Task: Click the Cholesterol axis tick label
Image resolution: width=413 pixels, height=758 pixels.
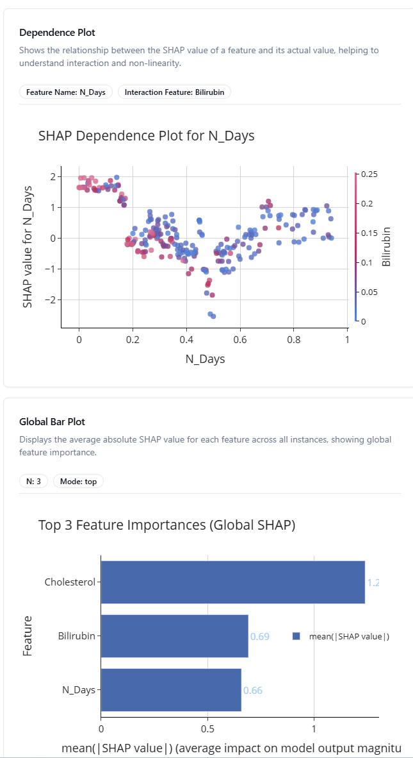Action: click(69, 582)
